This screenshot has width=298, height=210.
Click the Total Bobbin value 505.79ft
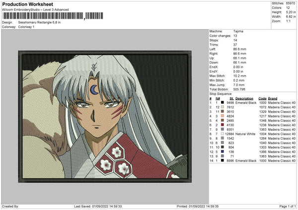[239, 89]
